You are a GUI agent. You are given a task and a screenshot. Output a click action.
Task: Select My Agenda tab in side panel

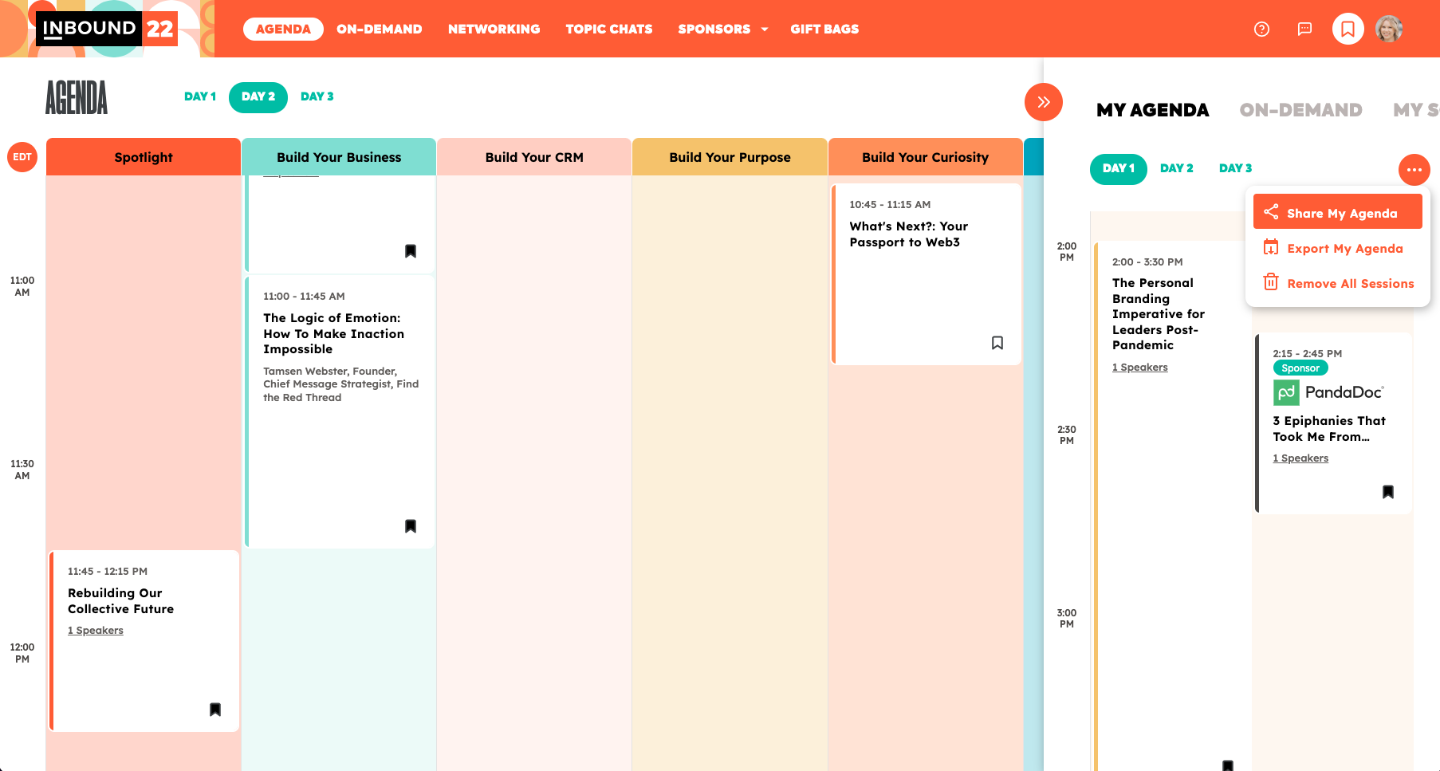[1152, 110]
